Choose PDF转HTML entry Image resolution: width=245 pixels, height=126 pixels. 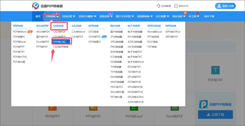(x=20, y=57)
